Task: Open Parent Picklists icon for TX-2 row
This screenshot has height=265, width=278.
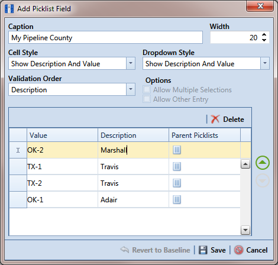Action: 177,183
